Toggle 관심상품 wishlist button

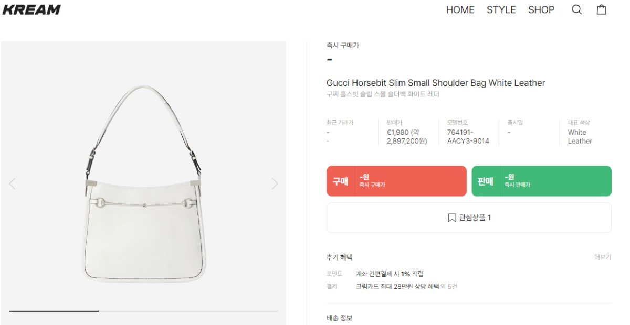469,218
